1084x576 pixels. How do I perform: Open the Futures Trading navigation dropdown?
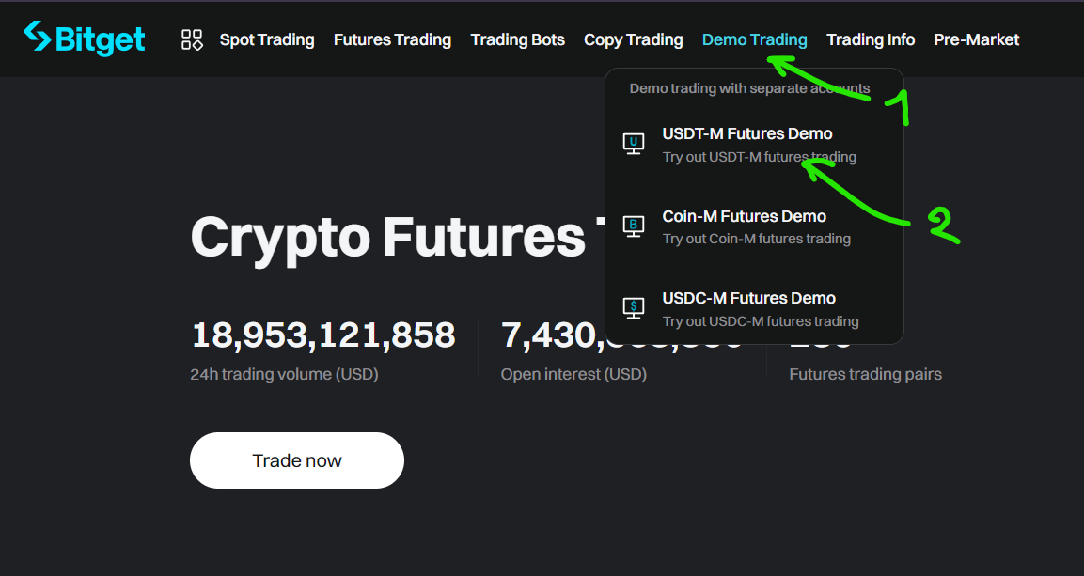pyautogui.click(x=392, y=39)
